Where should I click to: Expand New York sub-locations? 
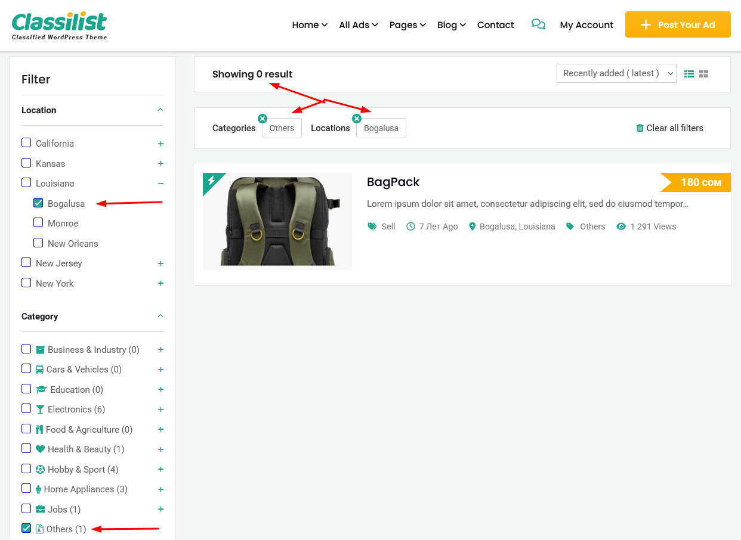click(160, 283)
